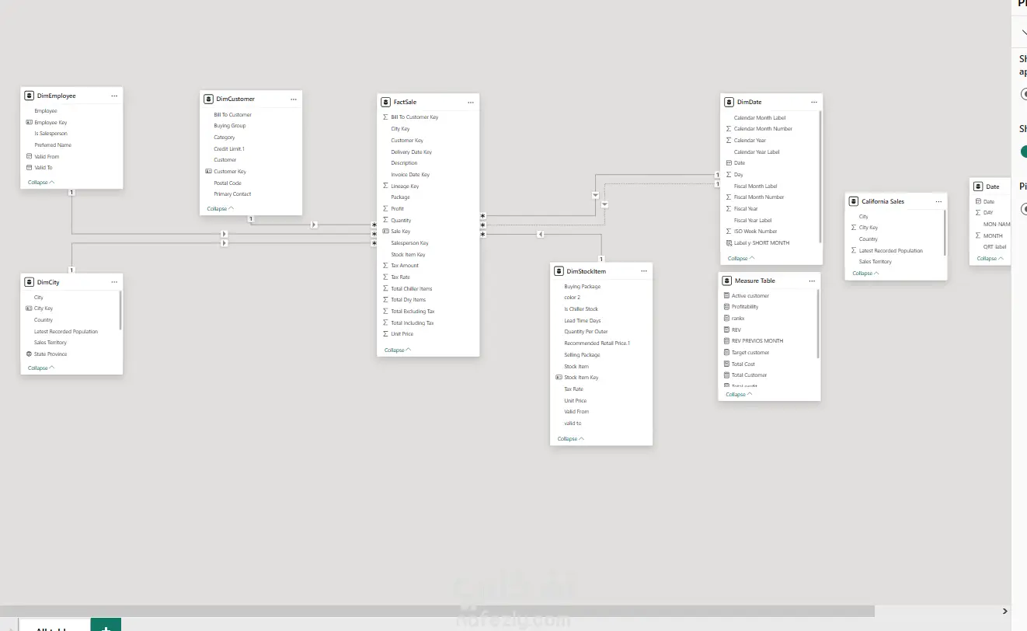Screen dimensions: 1027x631
Task: Open more options for DimStockItem table
Action: pos(644,271)
